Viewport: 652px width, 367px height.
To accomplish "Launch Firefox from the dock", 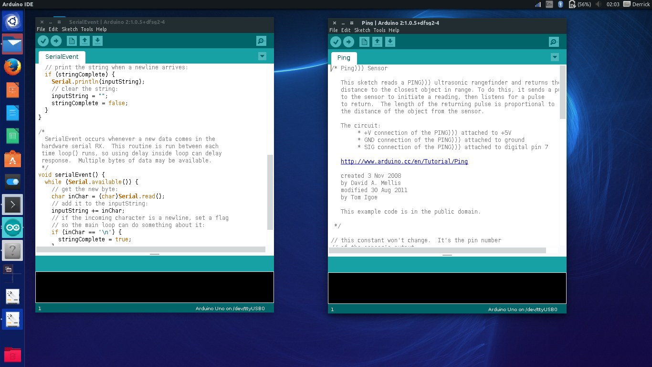I will click(12, 67).
